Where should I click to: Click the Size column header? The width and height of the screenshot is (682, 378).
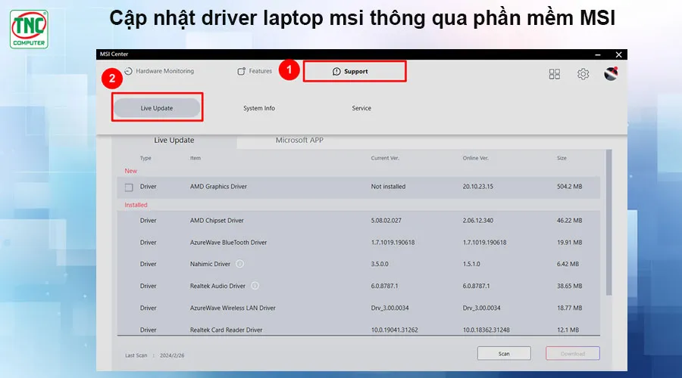[x=562, y=158]
